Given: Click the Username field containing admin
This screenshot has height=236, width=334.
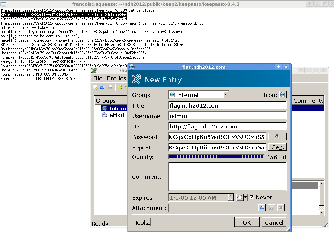Looking at the screenshot, I should coord(227,116).
